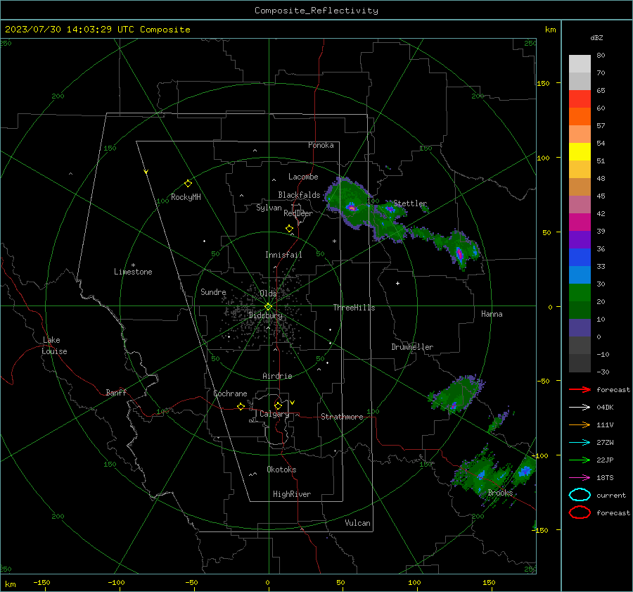This screenshot has height=592, width=633.
Task: Click the Airdrie label
Action: (x=277, y=376)
